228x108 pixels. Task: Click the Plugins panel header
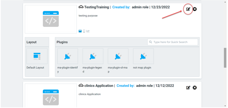127,42
